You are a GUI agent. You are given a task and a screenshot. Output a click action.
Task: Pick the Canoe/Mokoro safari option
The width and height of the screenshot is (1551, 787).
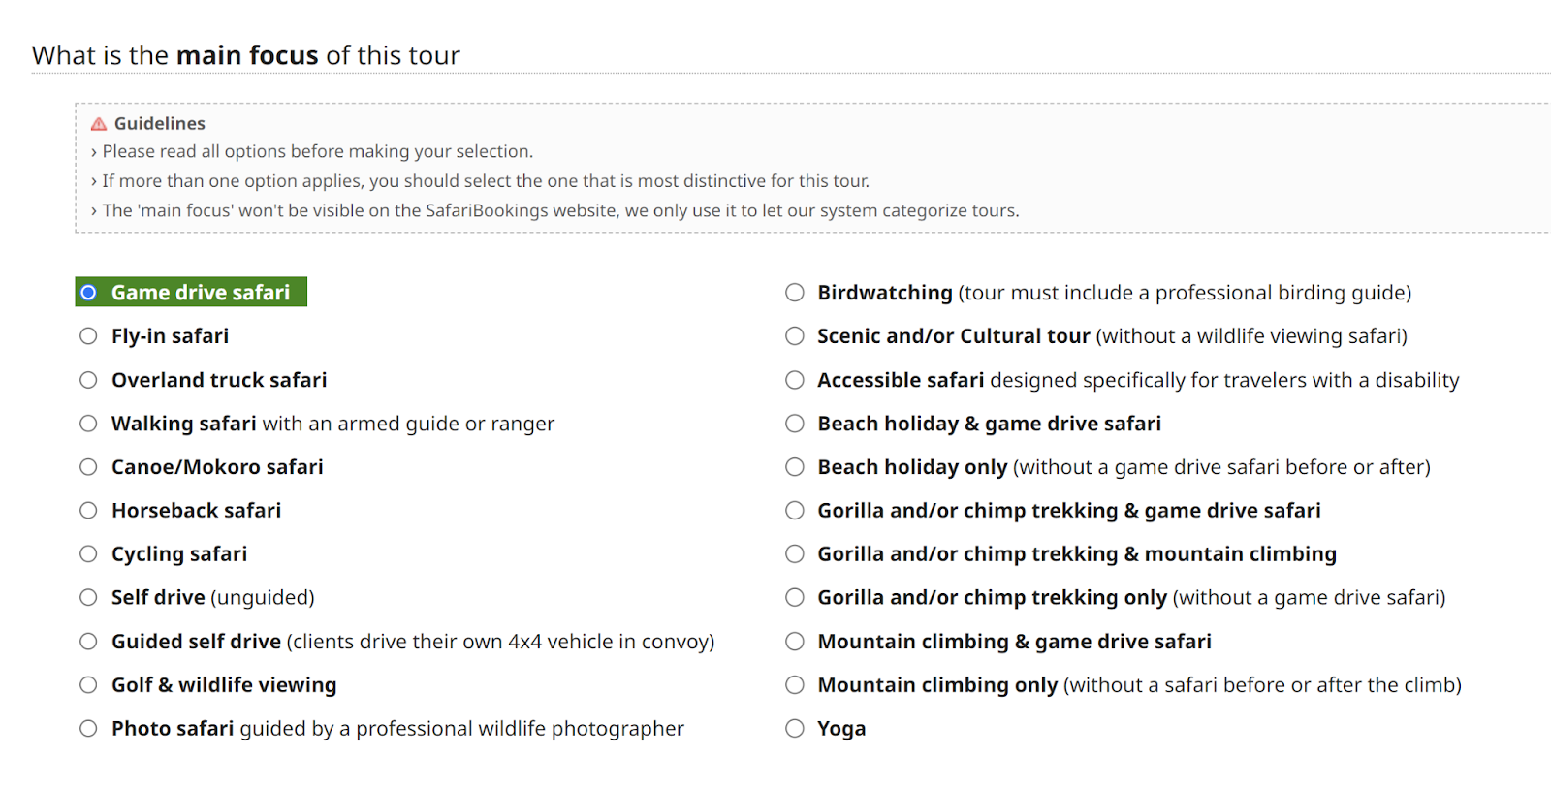pos(88,467)
